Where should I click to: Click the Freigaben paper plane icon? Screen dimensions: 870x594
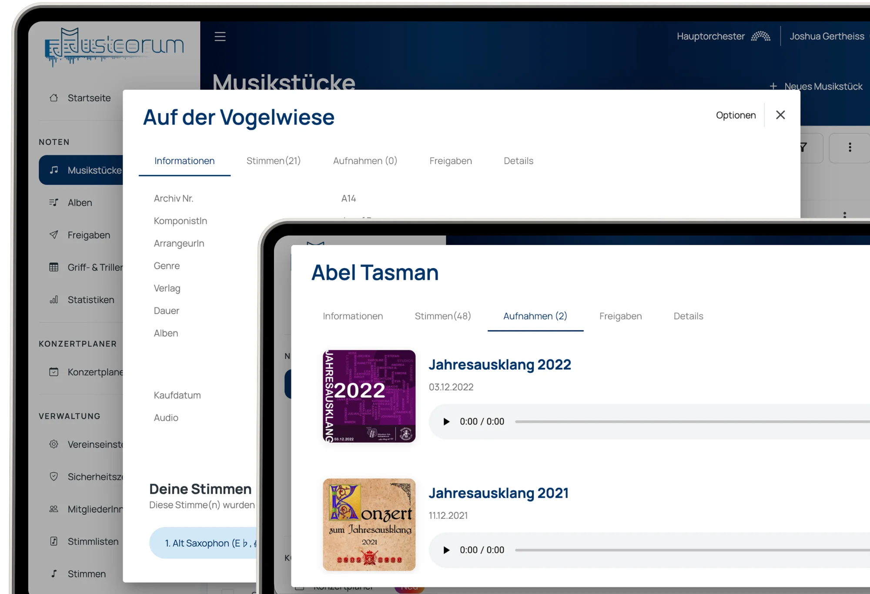(x=54, y=235)
